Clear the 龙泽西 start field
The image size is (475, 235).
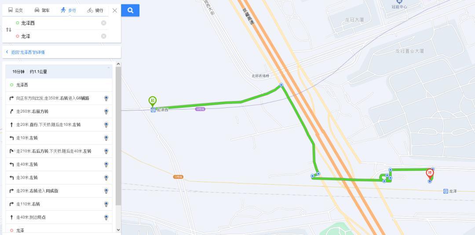click(104, 23)
